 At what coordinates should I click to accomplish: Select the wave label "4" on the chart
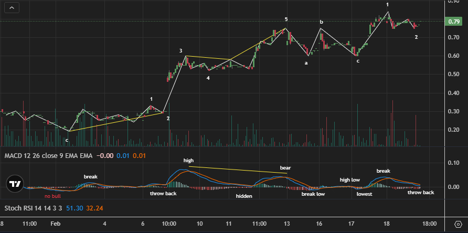(x=208, y=78)
